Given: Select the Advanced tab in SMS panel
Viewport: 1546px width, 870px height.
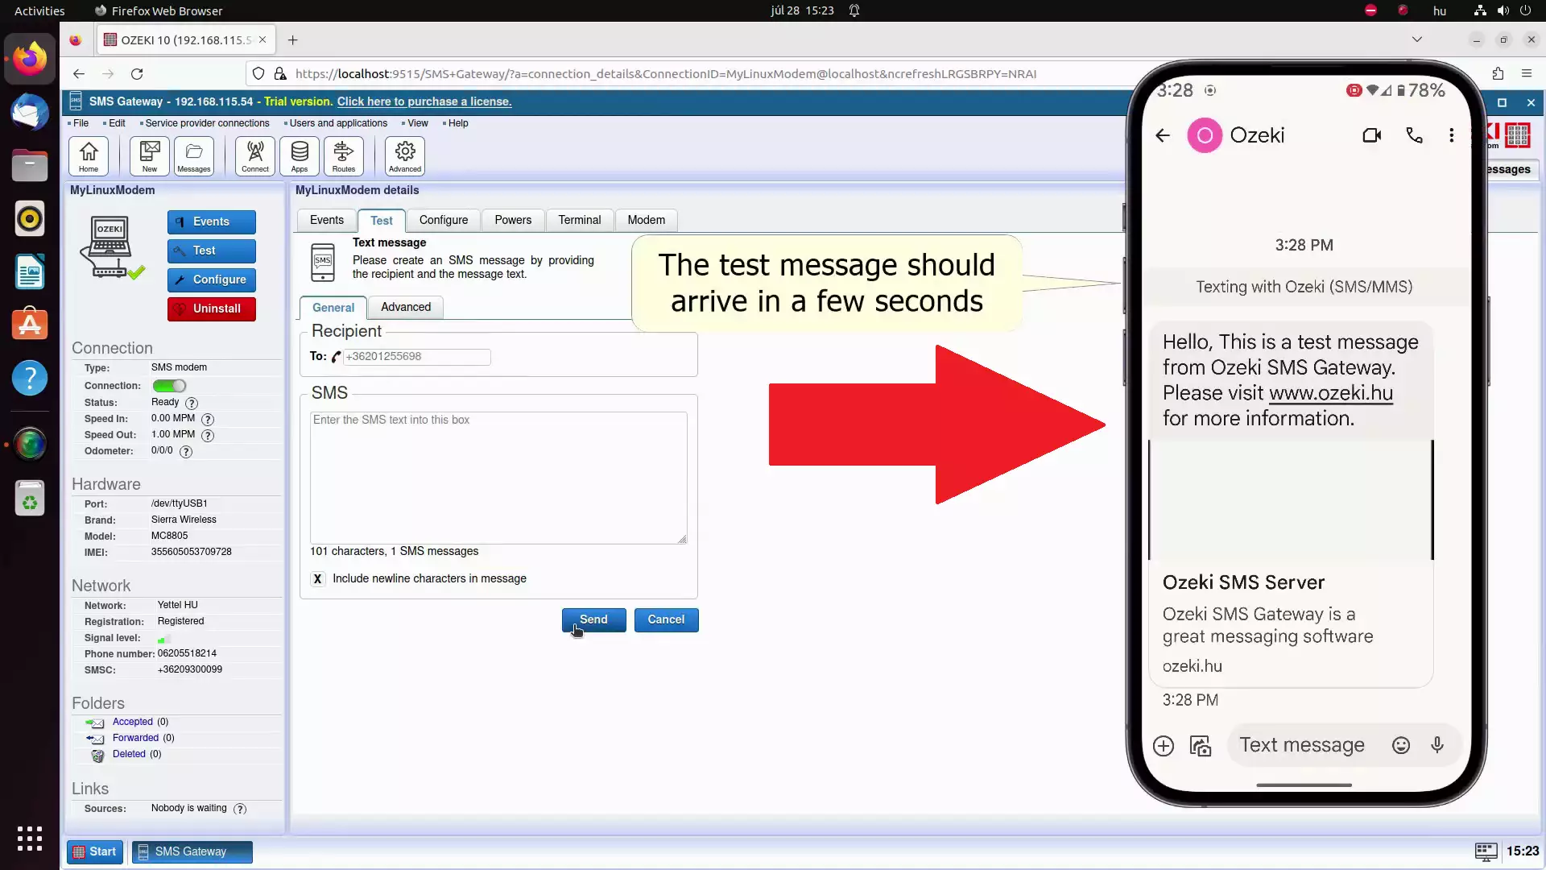Looking at the screenshot, I should (x=406, y=307).
